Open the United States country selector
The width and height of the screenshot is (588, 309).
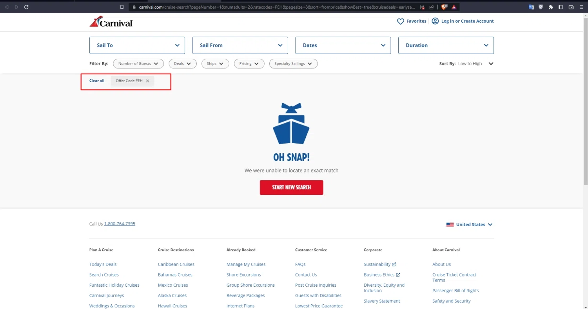tap(470, 225)
